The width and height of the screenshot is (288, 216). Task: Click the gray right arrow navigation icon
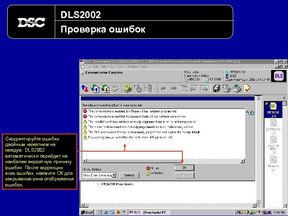pos(174,89)
